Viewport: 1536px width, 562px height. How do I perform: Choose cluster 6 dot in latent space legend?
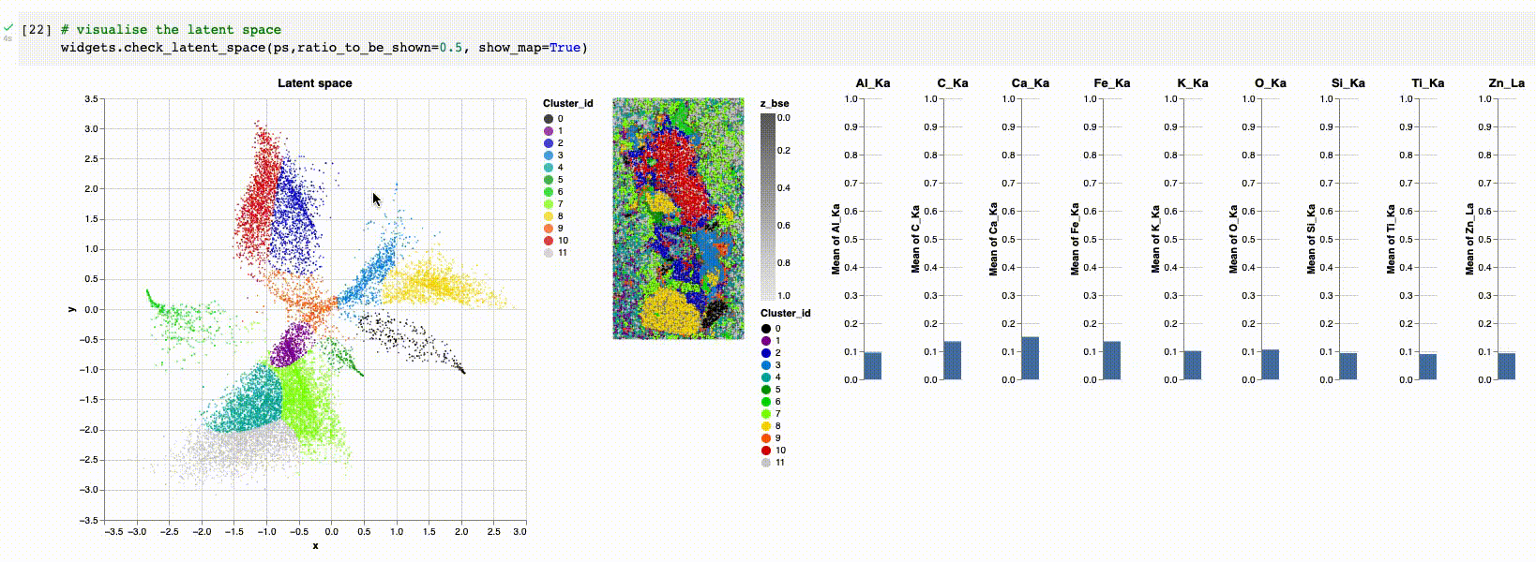549,192
